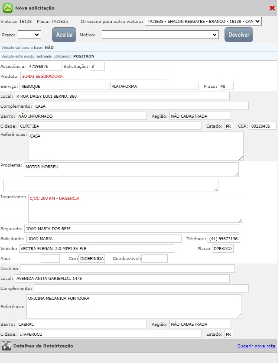This screenshot has width=280, height=363.
Task: Click the Problema text area MOTOR MORREU
Action: click(131, 170)
